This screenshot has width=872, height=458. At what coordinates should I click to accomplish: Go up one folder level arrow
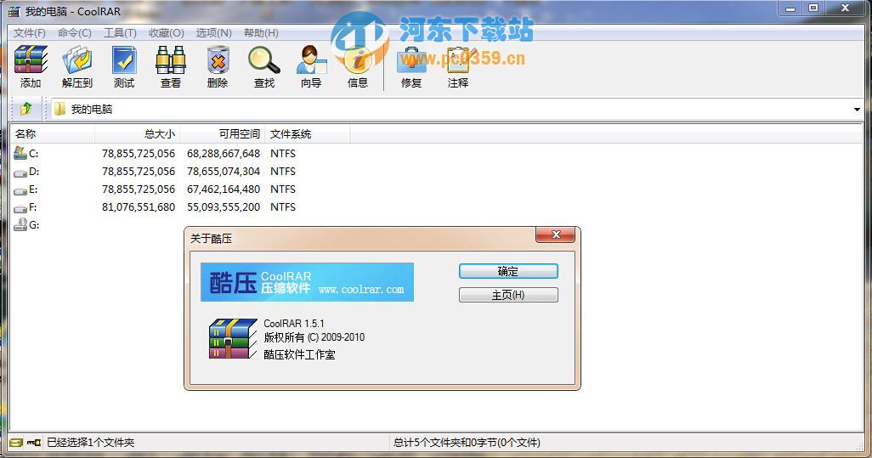pos(25,109)
